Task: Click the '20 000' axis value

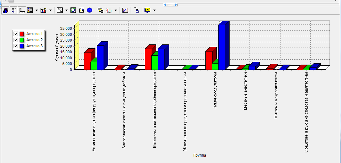Action: (x=66, y=46)
